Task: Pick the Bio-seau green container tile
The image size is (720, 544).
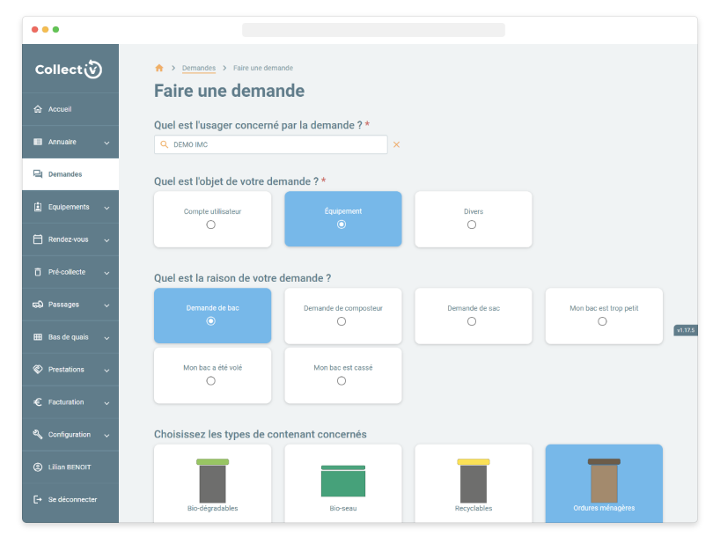Action: point(342,483)
